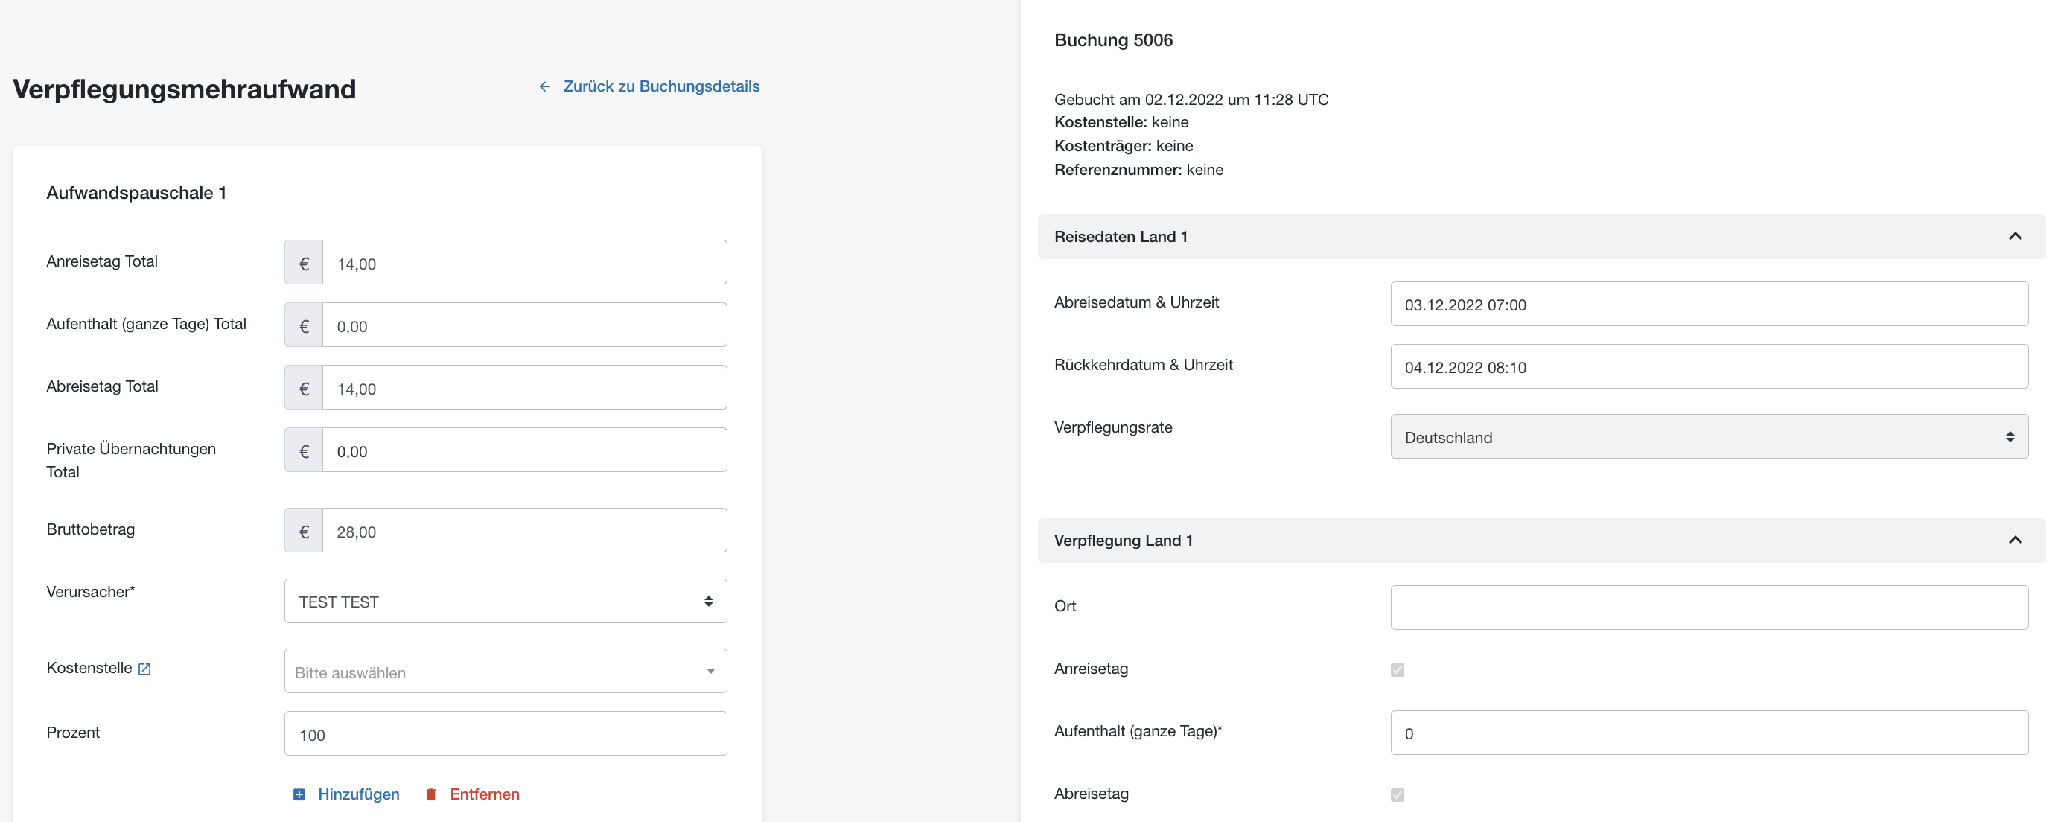Go back via Zurück zu Buchungsdetails link

(661, 86)
